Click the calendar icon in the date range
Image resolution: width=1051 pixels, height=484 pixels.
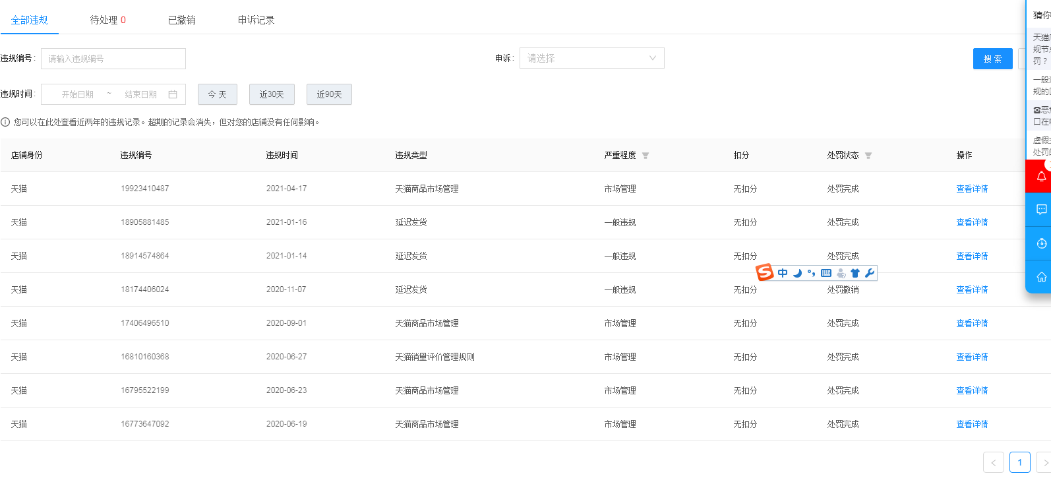click(x=173, y=94)
